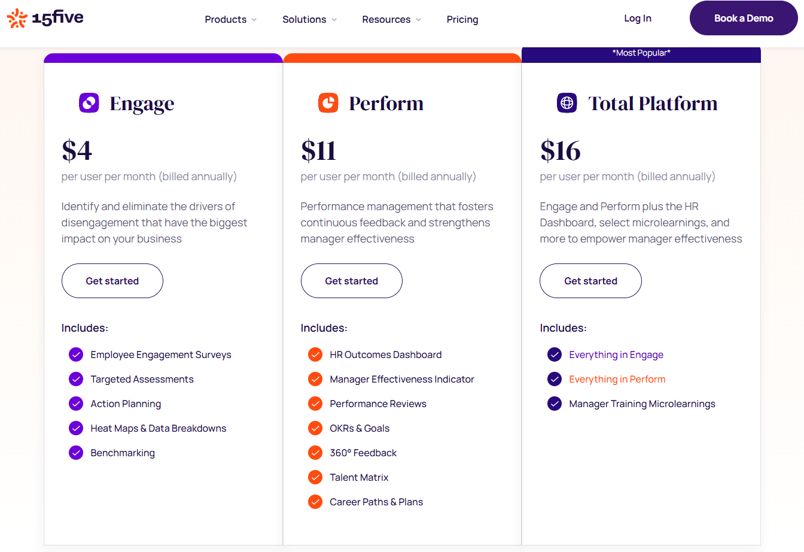The image size is (804, 552).
Task: Click the Total Platform heading
Action: click(x=653, y=104)
